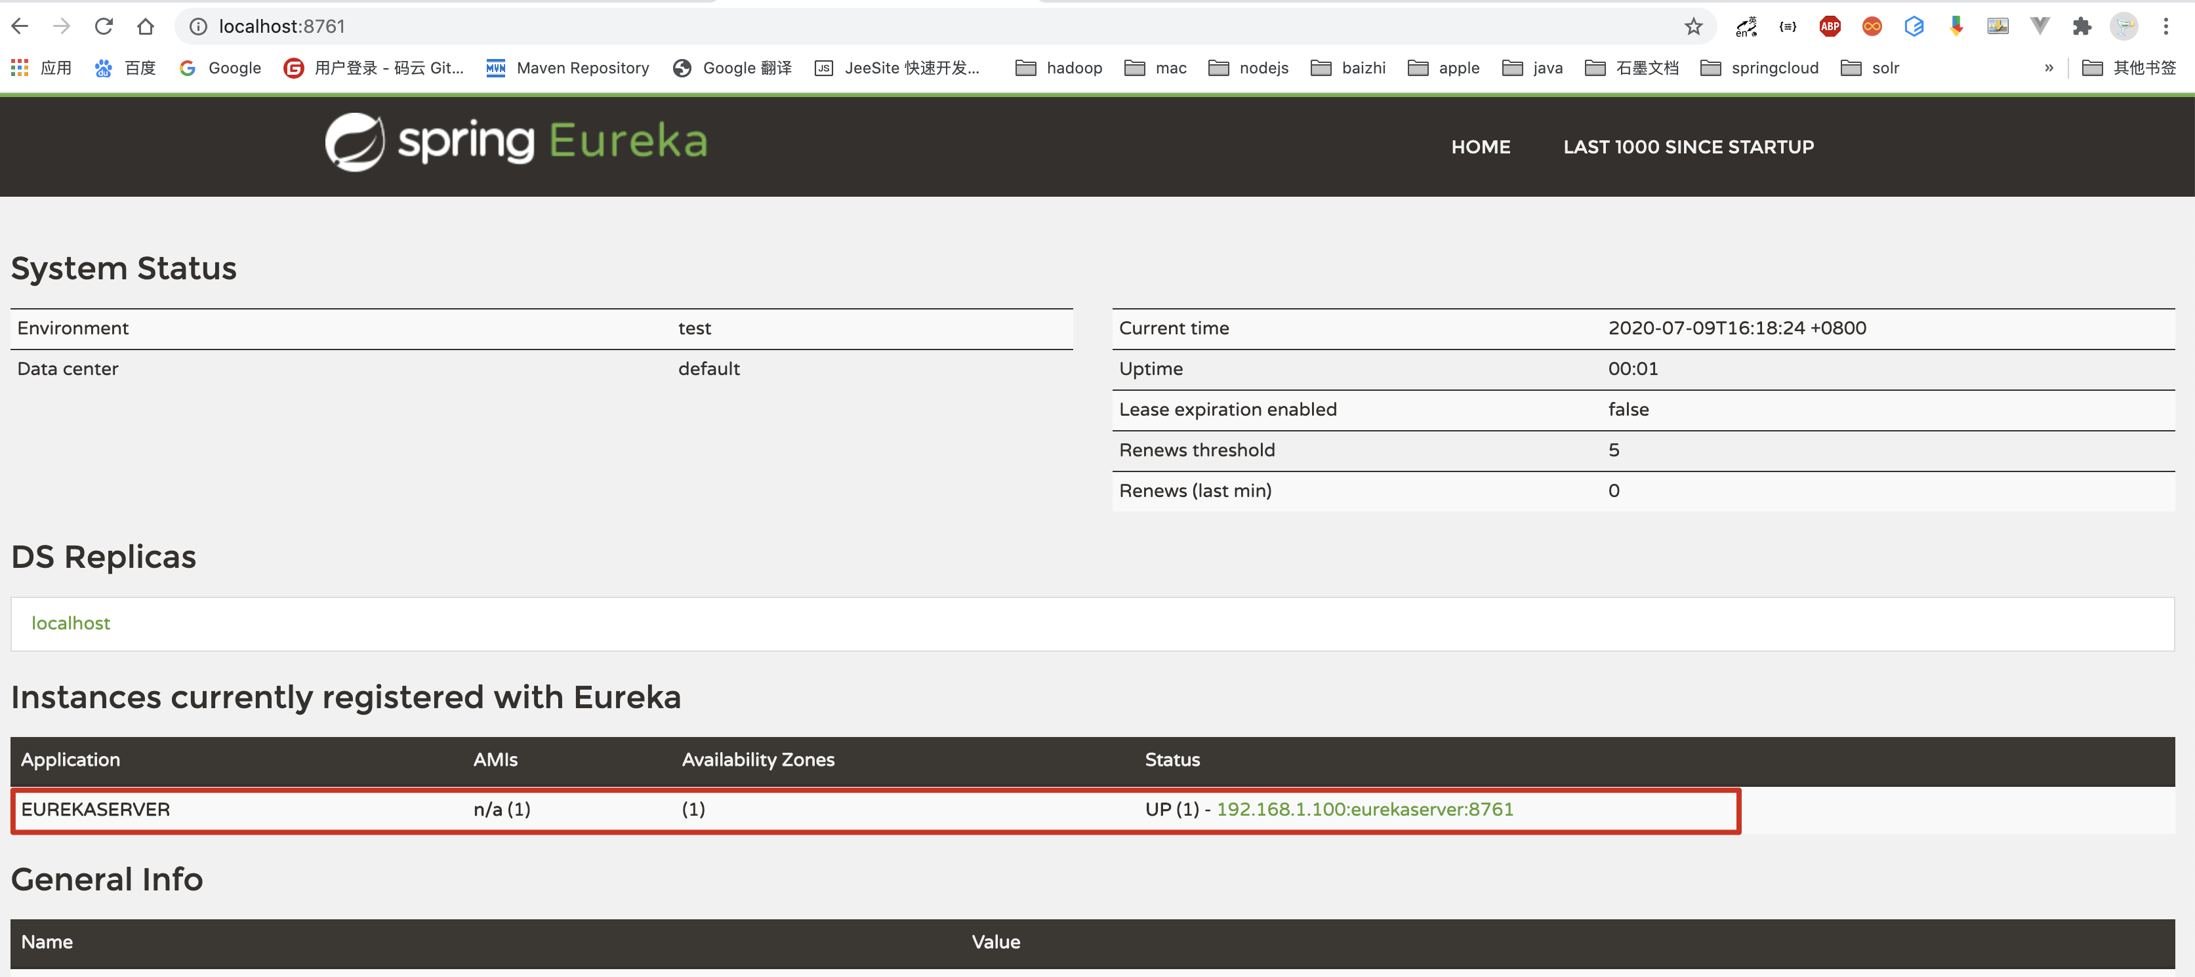Open the 192.168.1.100:eurekaserver:8761 instance link
The height and width of the screenshot is (977, 2195).
click(x=1364, y=808)
